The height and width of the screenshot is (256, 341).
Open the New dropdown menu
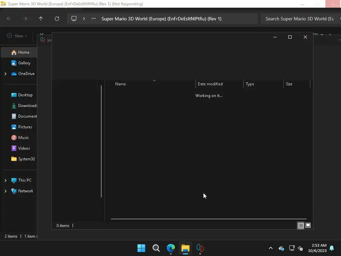pyautogui.click(x=17, y=36)
